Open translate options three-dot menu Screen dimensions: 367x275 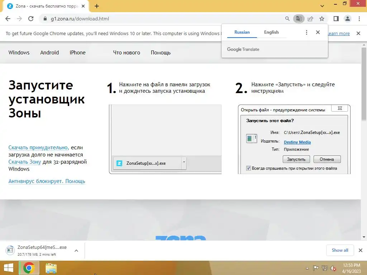307,32
